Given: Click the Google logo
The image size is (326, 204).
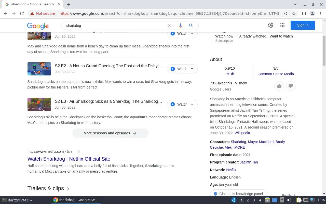Looking at the screenshot, I should (x=38, y=26).
